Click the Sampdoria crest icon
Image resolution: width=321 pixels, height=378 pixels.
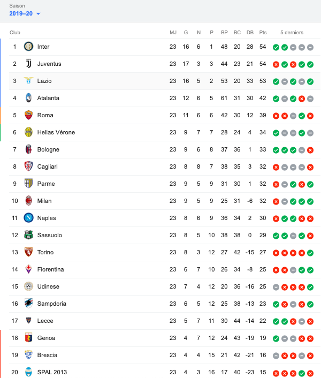tap(28, 303)
